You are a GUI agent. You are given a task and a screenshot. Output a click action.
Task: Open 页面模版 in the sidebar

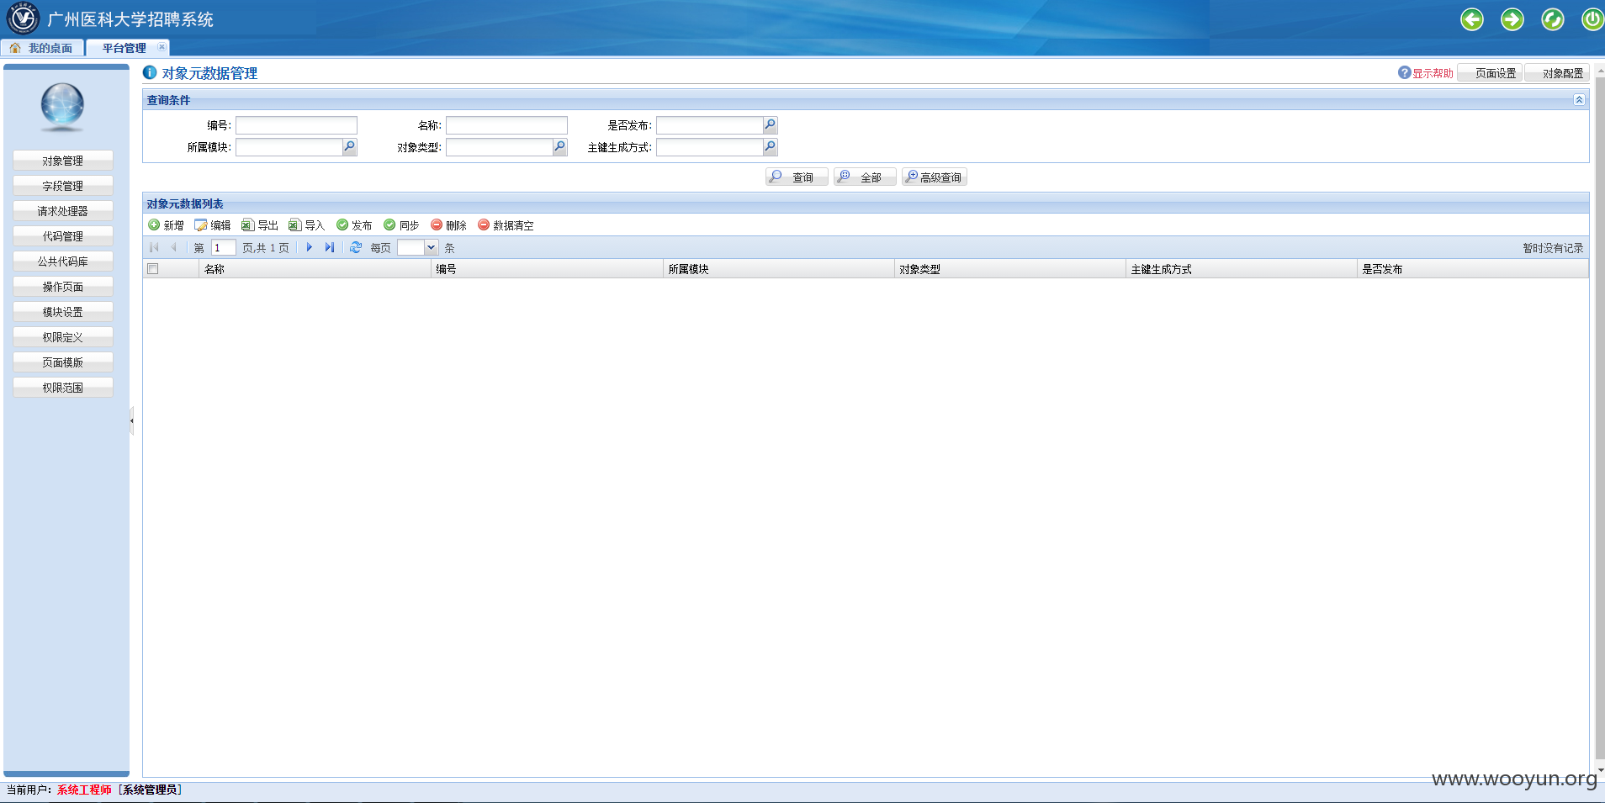(x=63, y=362)
